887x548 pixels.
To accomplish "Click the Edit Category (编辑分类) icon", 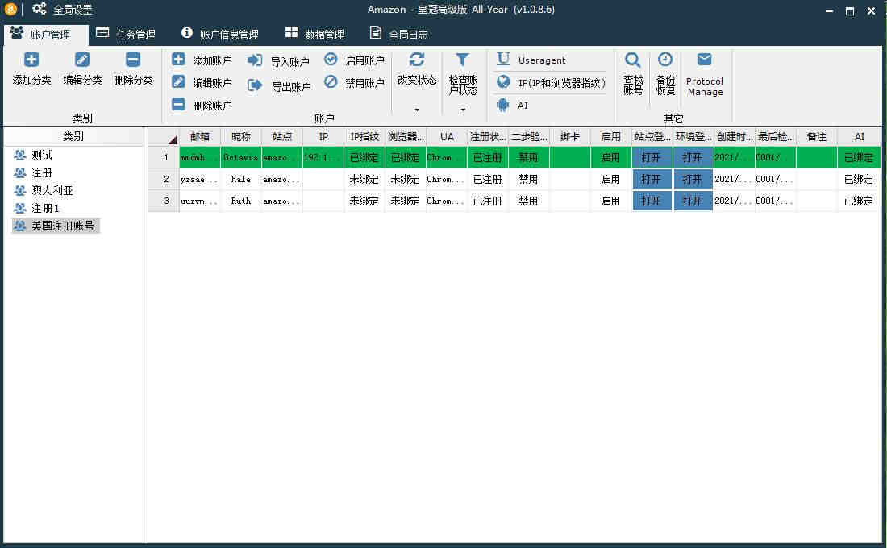I will click(82, 60).
